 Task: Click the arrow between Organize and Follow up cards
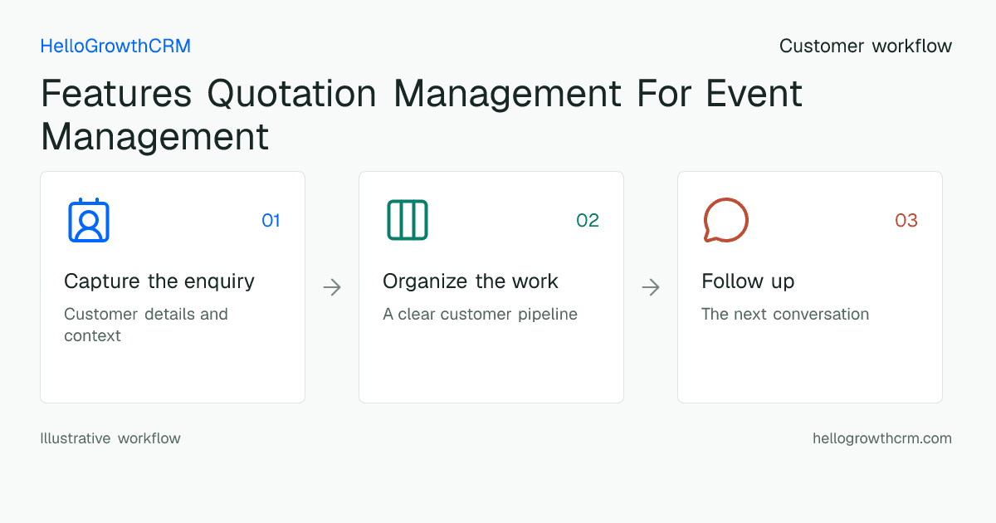pyautogui.click(x=651, y=287)
